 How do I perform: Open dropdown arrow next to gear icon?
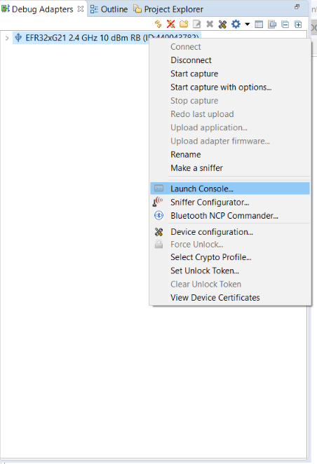(x=247, y=25)
